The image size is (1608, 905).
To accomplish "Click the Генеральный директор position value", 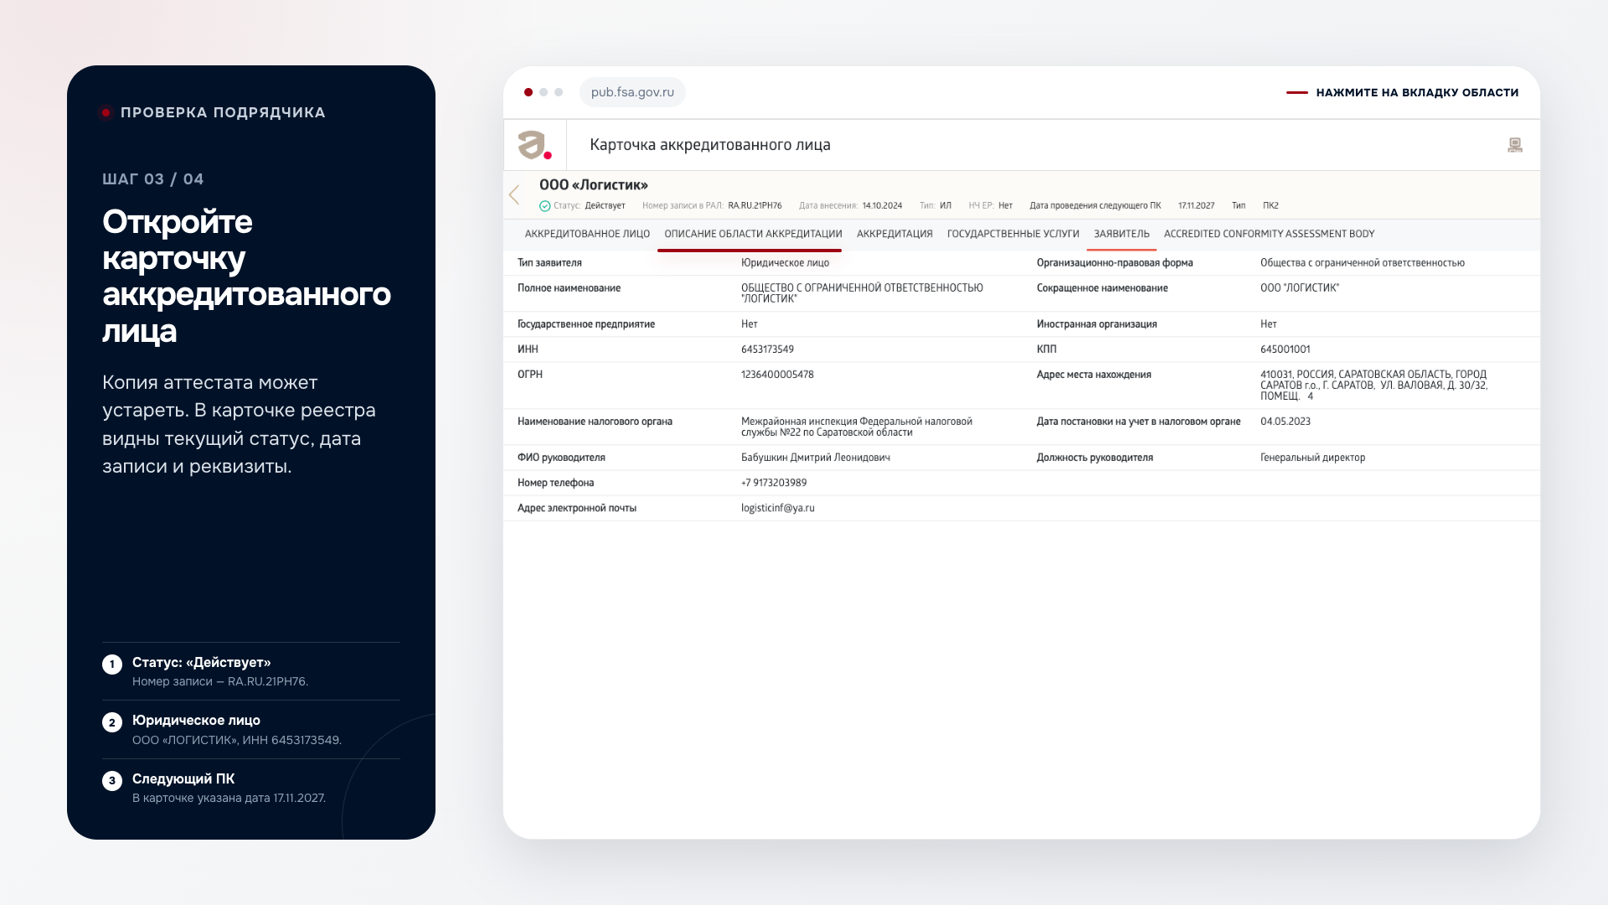I will pyautogui.click(x=1312, y=458).
